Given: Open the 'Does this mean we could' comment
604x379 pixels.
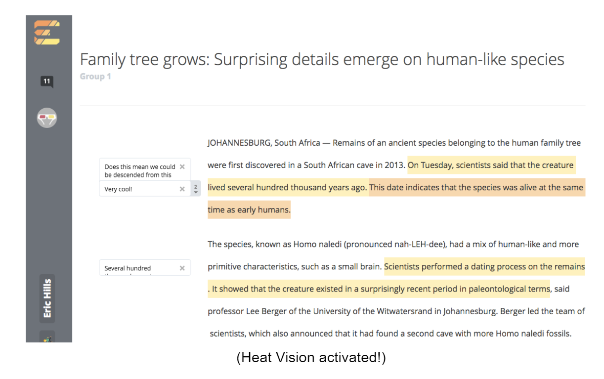Looking at the screenshot, I should pos(139,170).
